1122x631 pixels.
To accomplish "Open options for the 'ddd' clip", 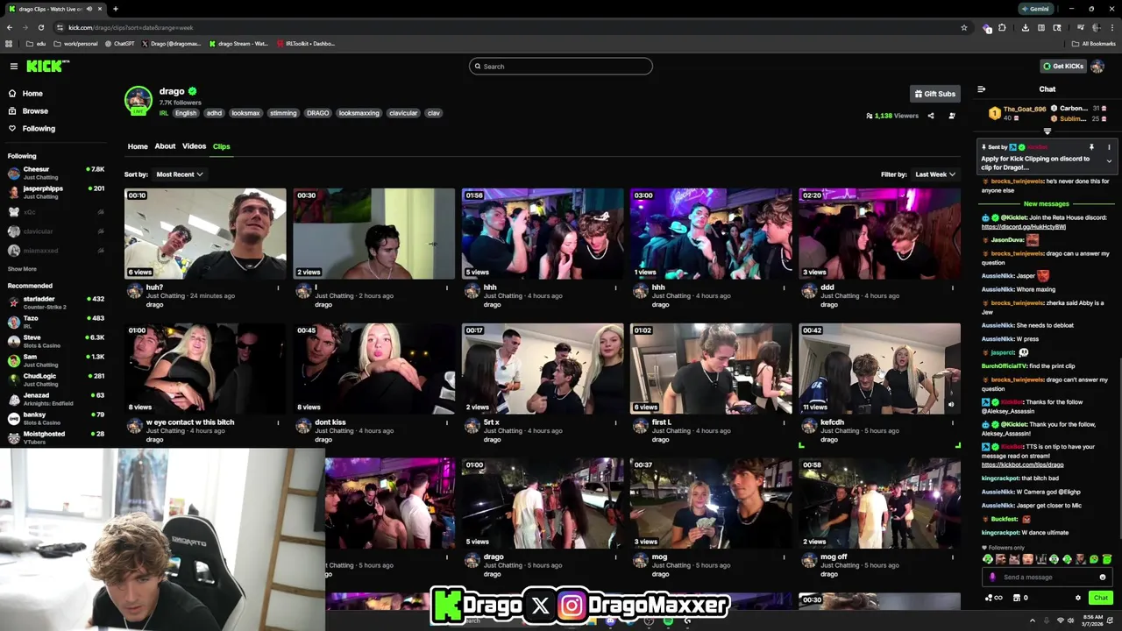I will tap(953, 287).
